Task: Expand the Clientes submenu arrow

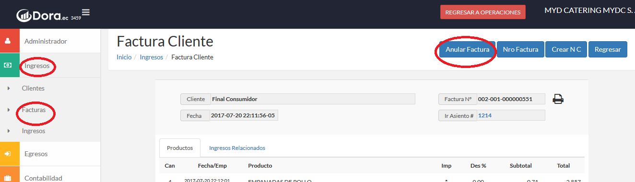Action: [x=9, y=89]
